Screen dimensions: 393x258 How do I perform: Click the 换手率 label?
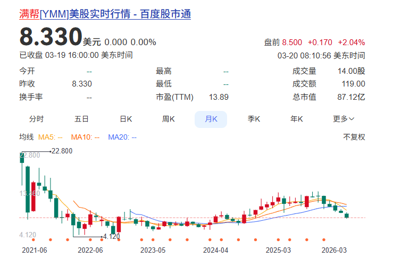pyautogui.click(x=31, y=97)
